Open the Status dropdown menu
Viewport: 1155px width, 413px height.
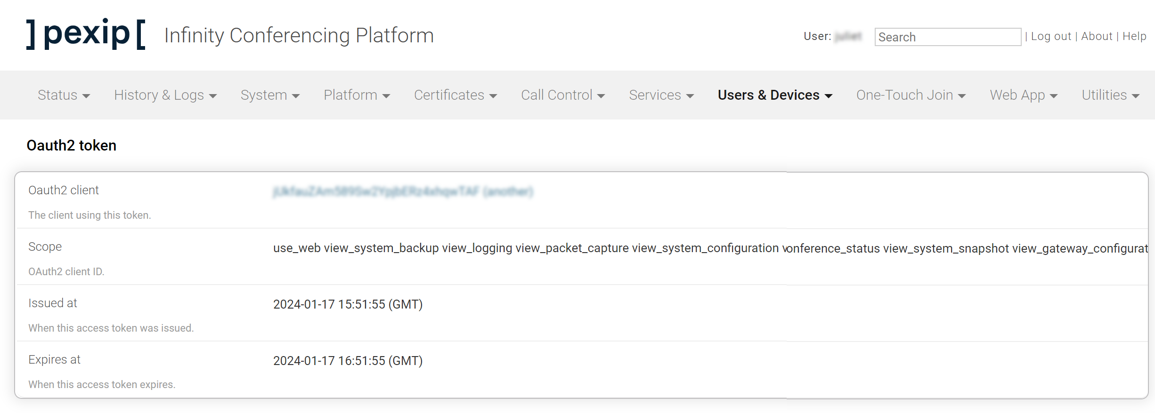pos(64,95)
